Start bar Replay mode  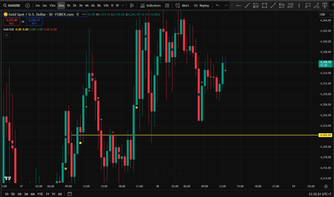[x=201, y=5]
